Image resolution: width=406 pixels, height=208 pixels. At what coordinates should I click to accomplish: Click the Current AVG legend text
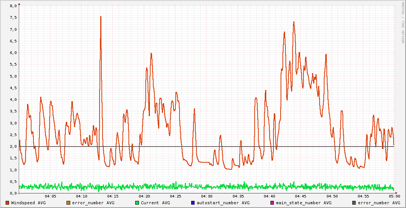pos(155,203)
